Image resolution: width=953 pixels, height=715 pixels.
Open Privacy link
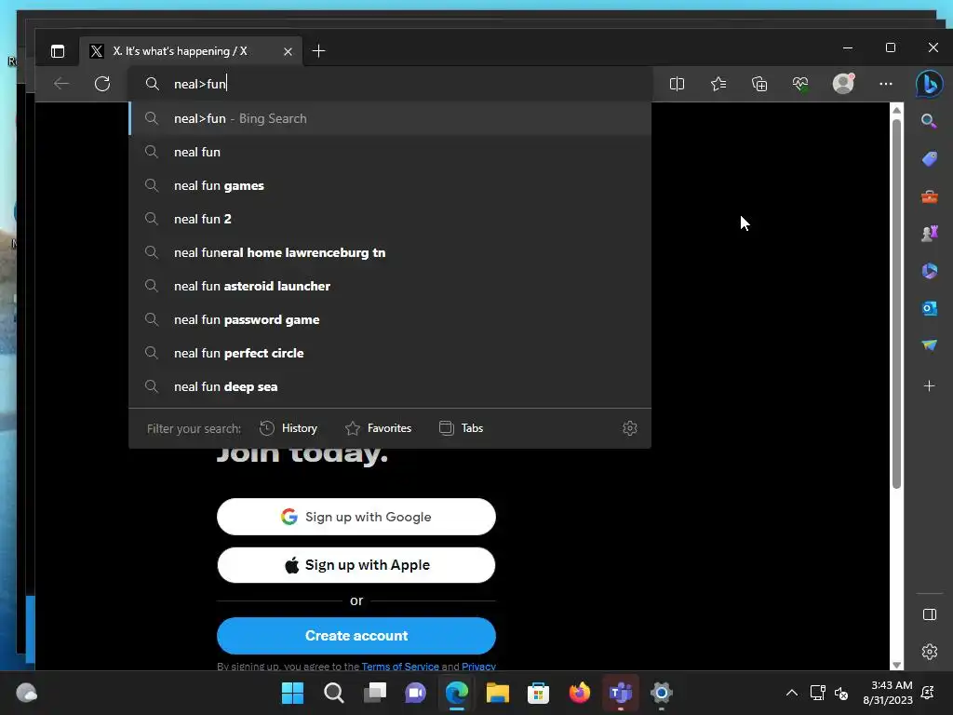(x=479, y=667)
